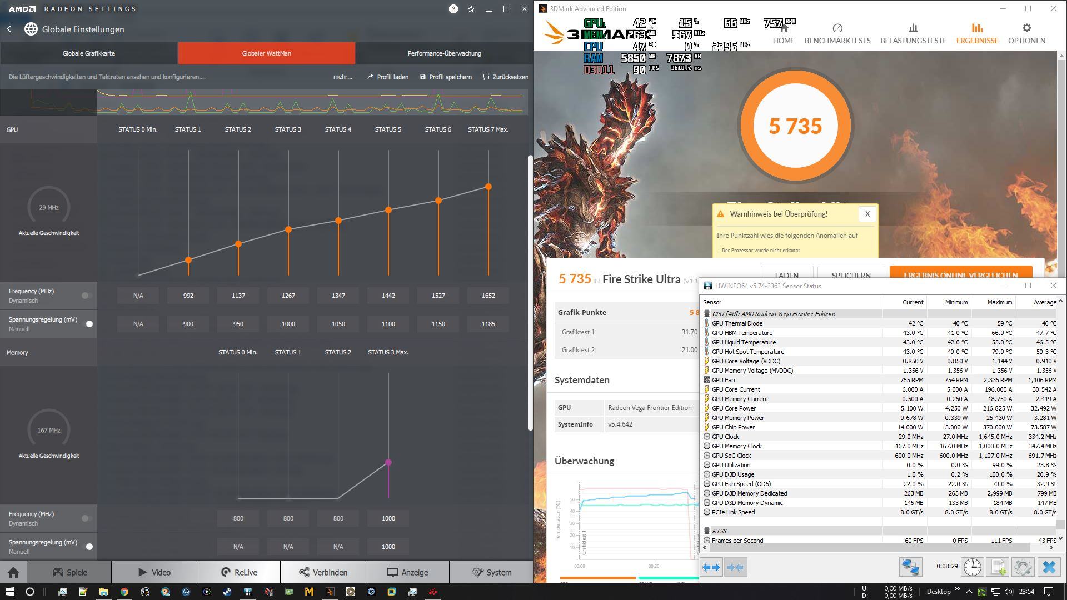
Task: Expand the mehr... options
Action: [342, 77]
